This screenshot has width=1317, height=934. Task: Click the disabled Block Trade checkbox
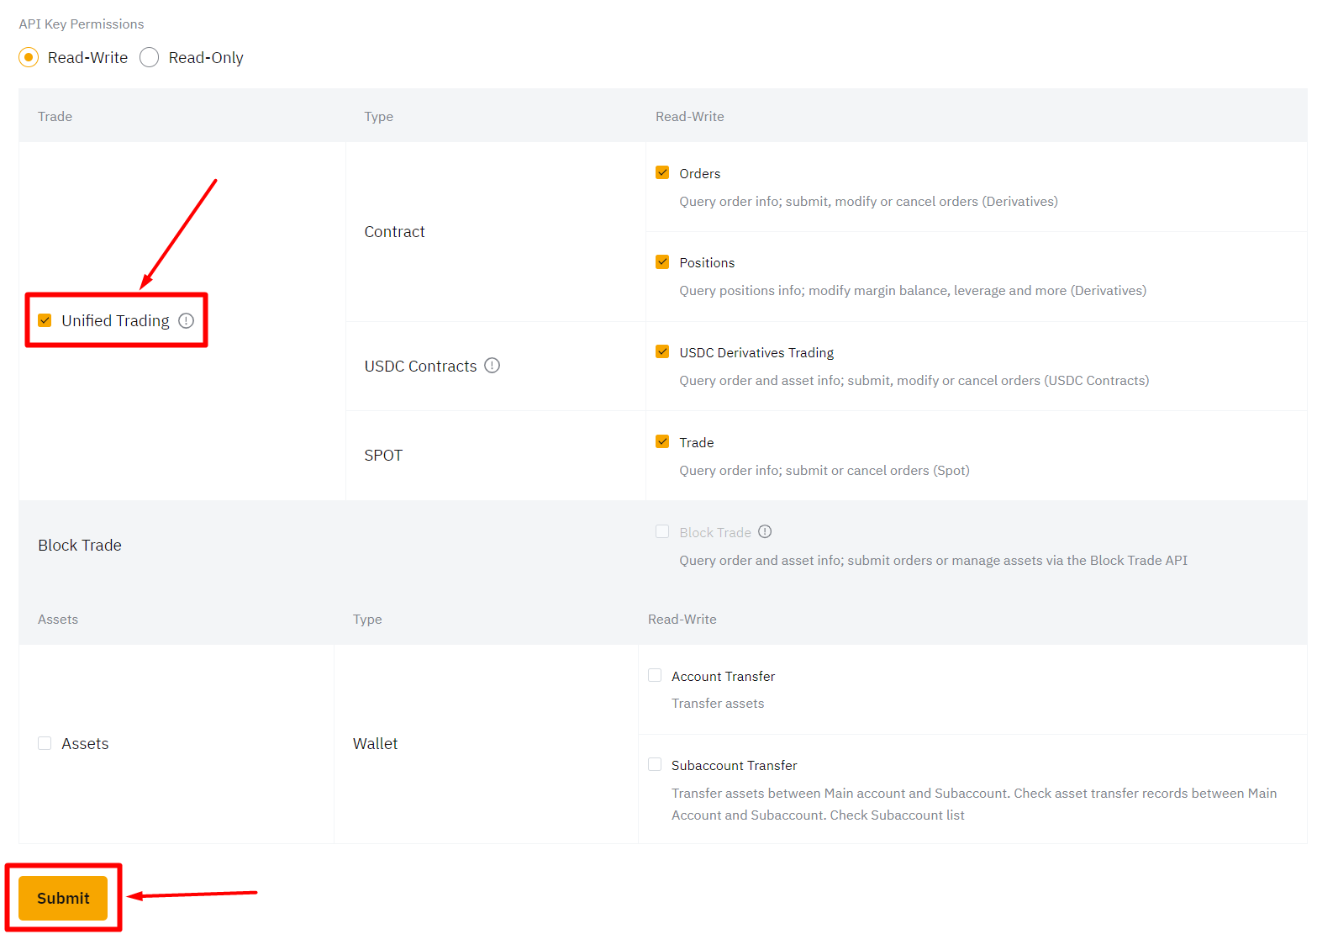click(x=662, y=531)
